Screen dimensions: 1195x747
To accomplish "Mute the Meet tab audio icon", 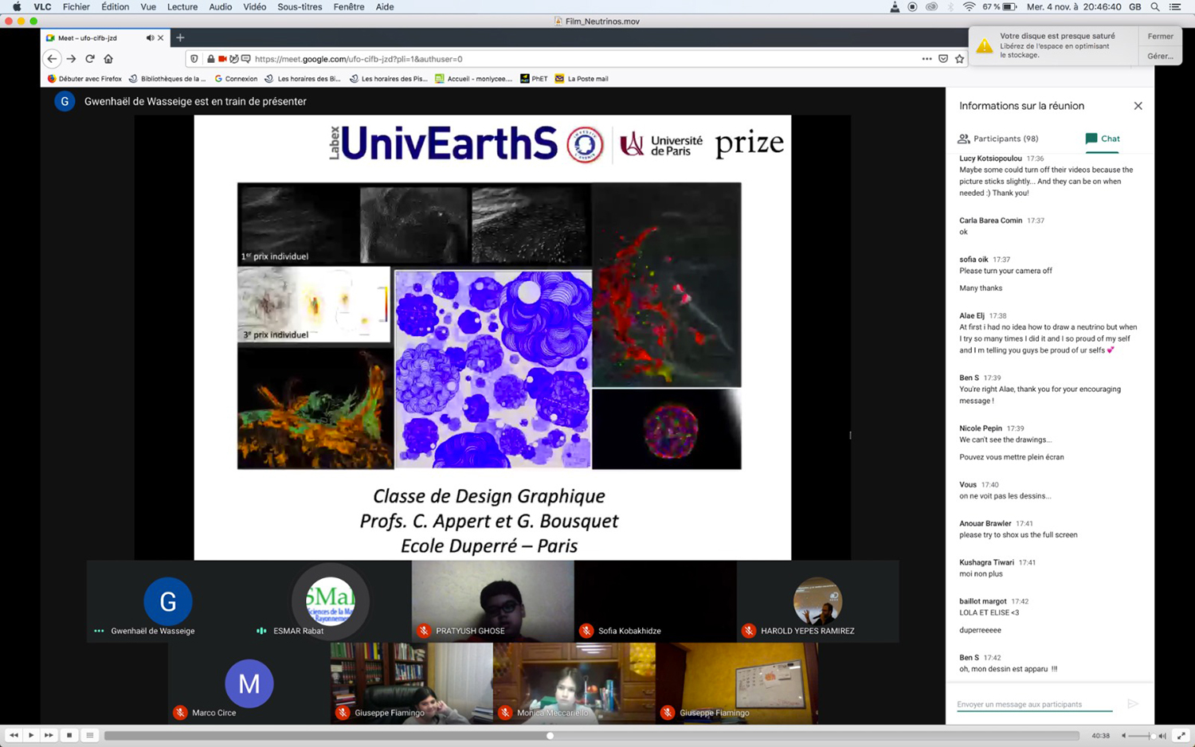I will (x=150, y=37).
